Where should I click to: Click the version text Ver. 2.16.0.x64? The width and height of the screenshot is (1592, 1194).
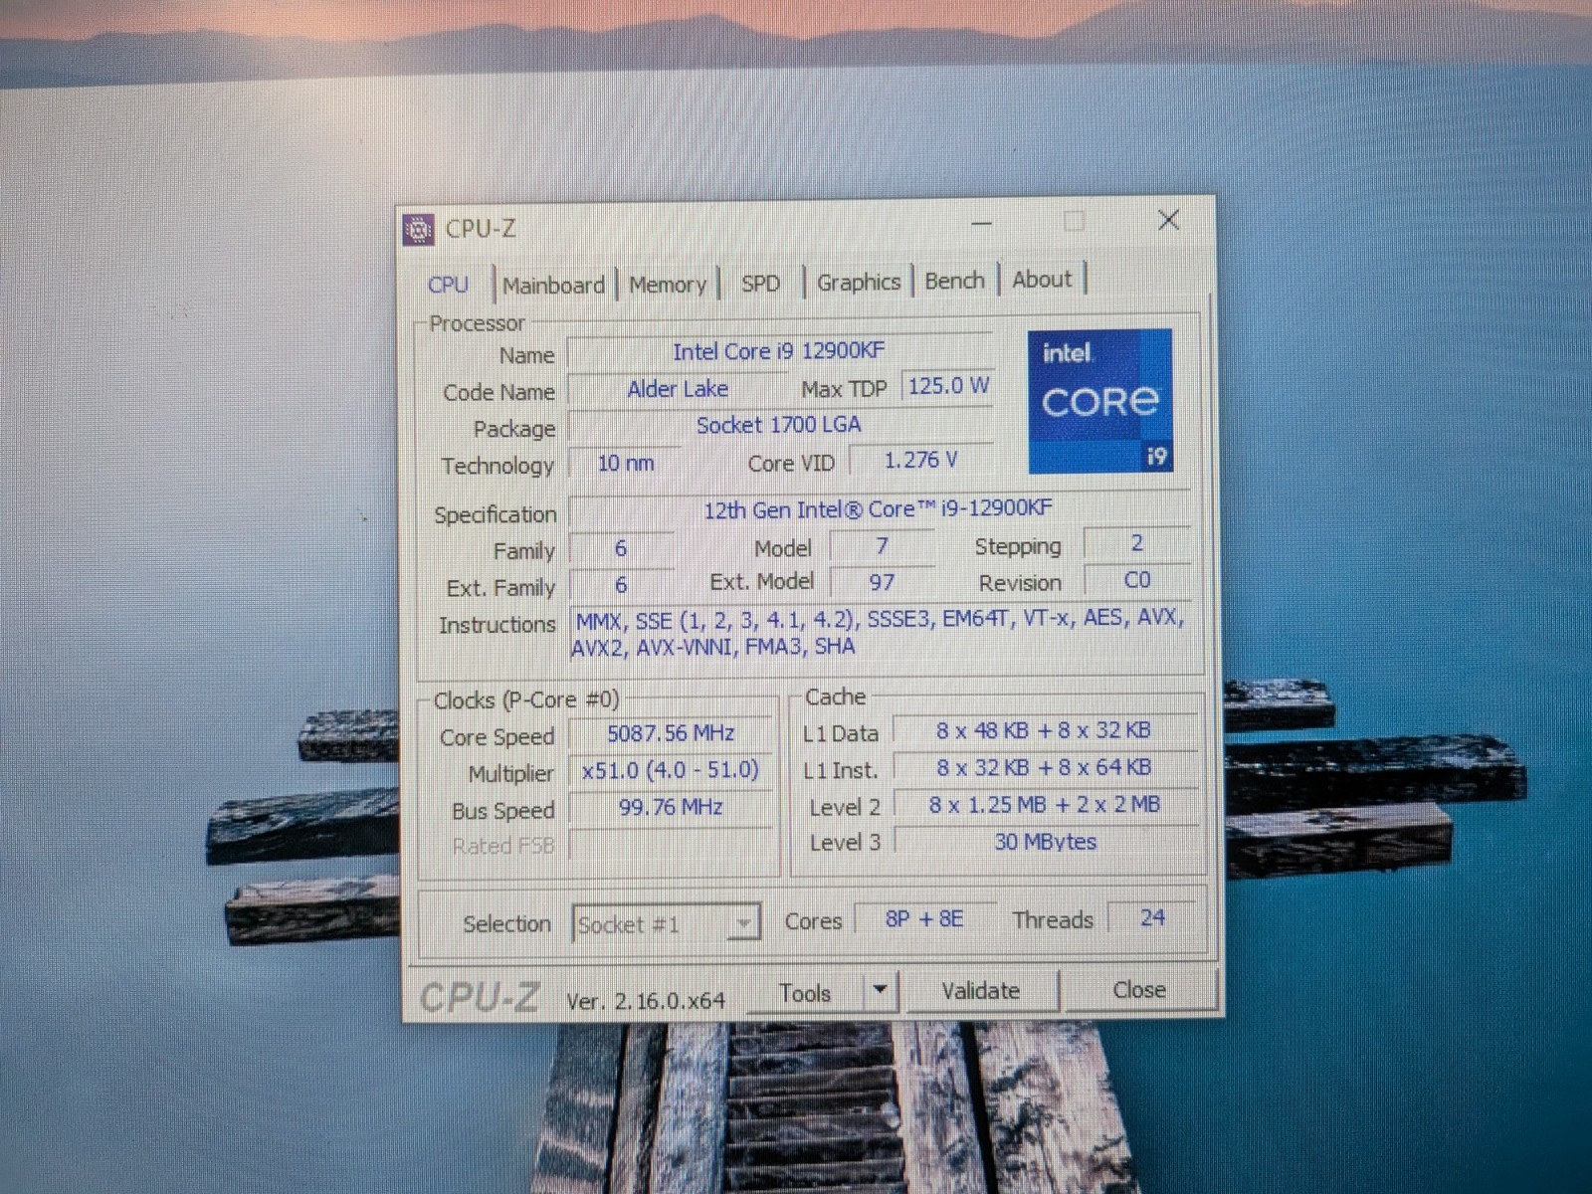[646, 1001]
